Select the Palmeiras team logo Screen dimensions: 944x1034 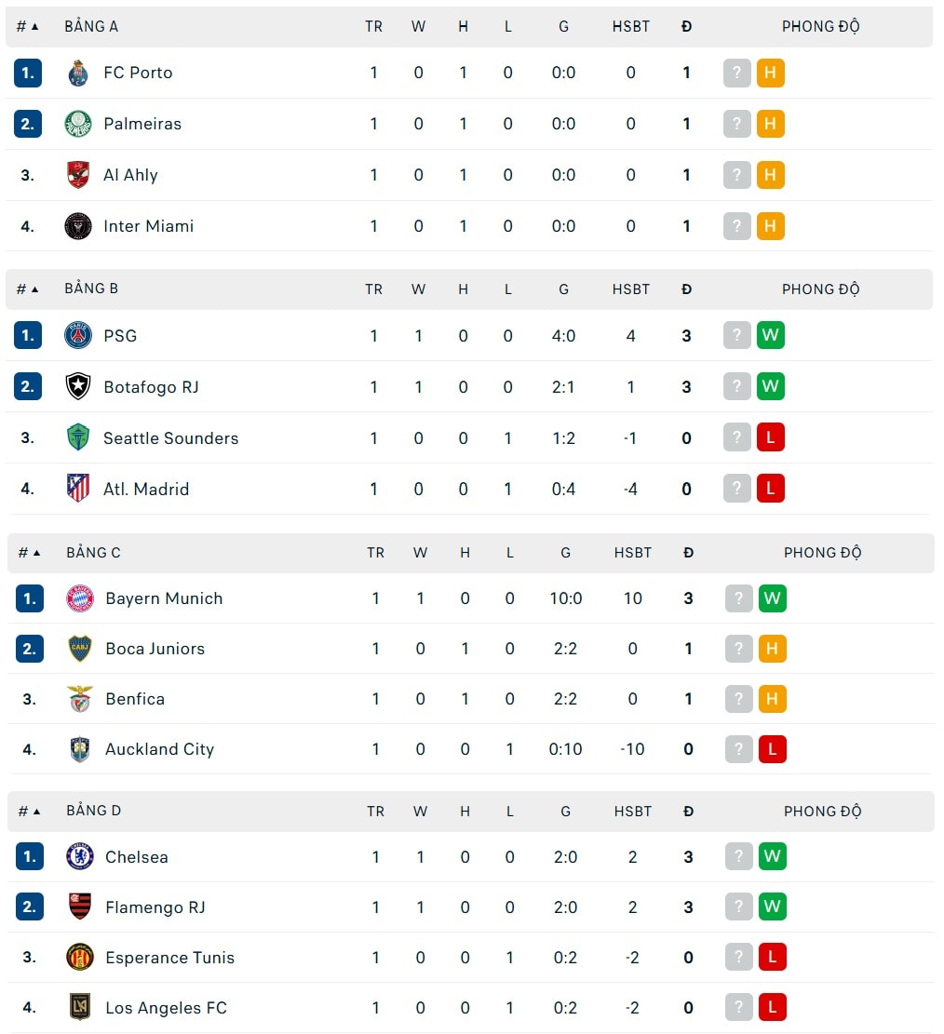pyautogui.click(x=78, y=124)
